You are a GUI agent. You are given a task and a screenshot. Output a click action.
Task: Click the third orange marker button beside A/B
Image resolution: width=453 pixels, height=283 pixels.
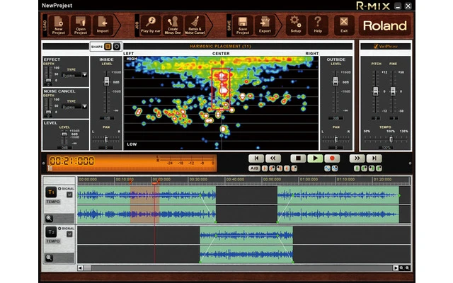pyautogui.click(x=280, y=168)
